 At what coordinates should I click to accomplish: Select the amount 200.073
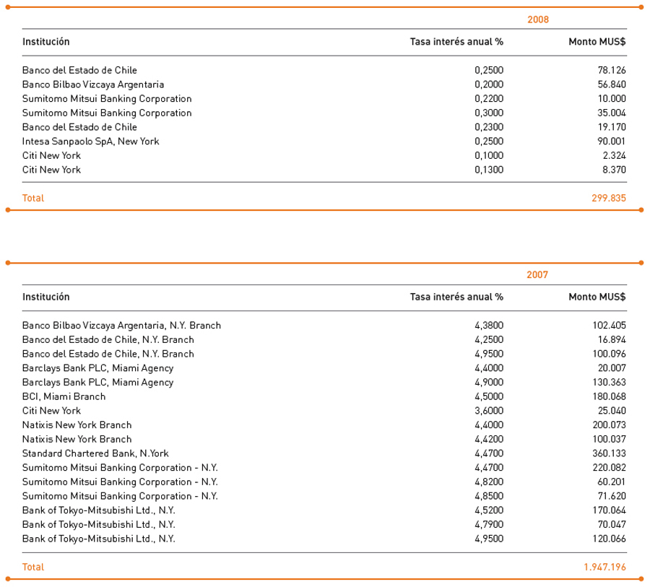point(609,425)
